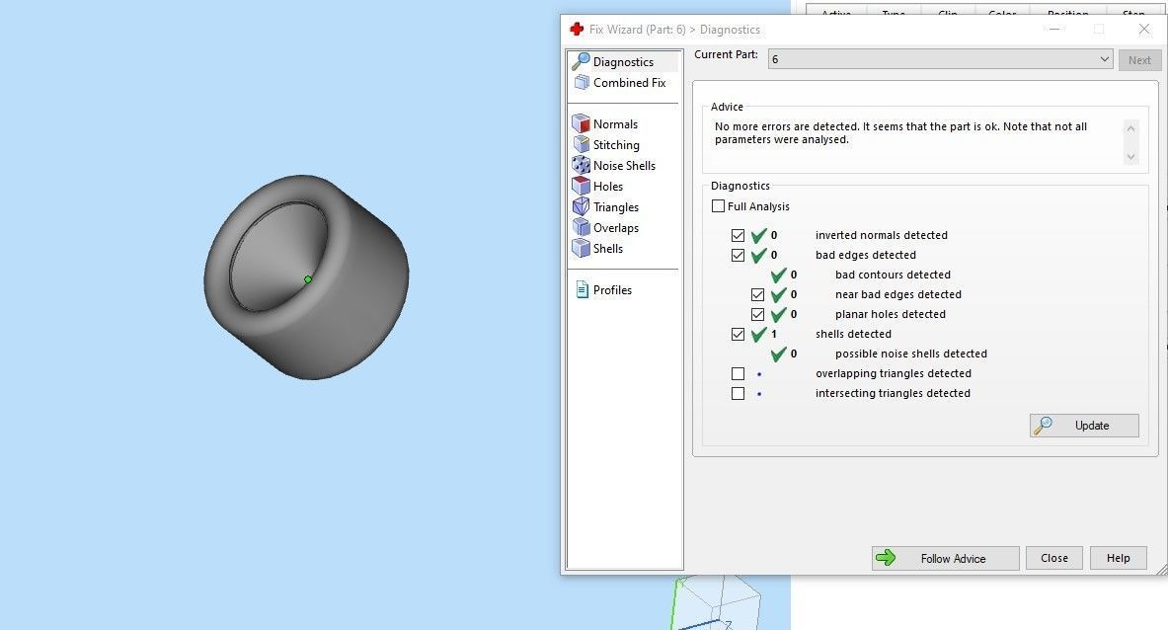Select the Stitching fix icon

tap(581, 144)
